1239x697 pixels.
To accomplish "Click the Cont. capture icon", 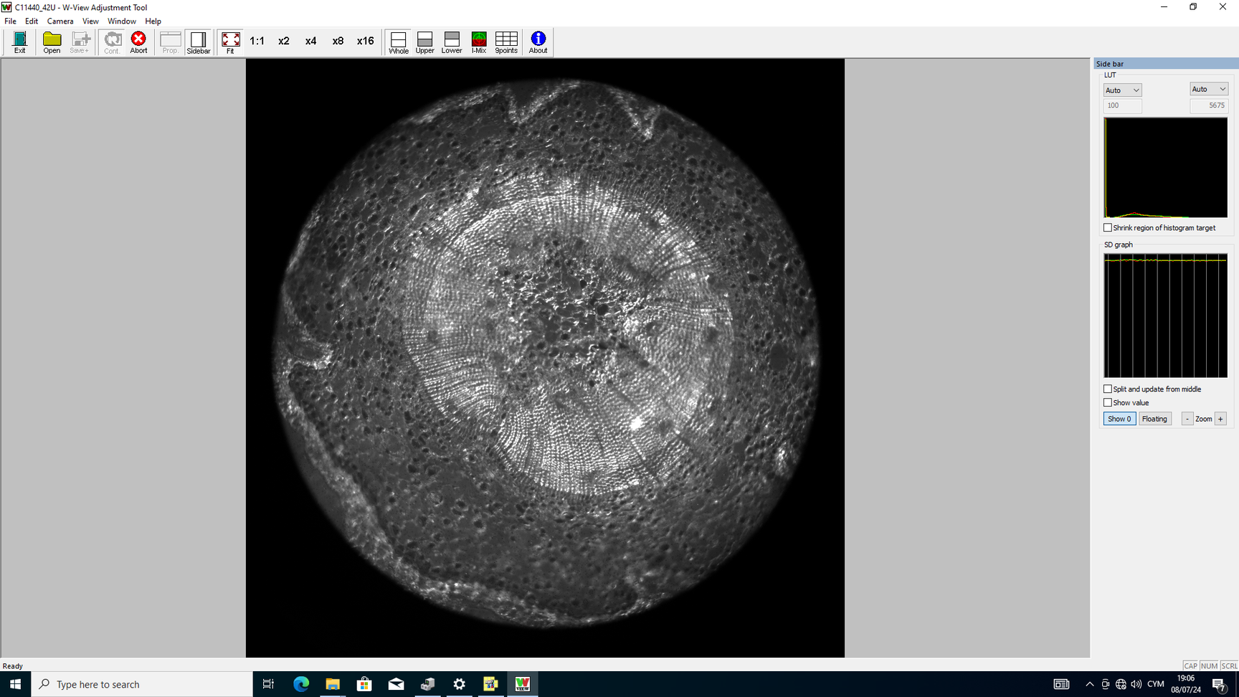I will click(x=112, y=42).
